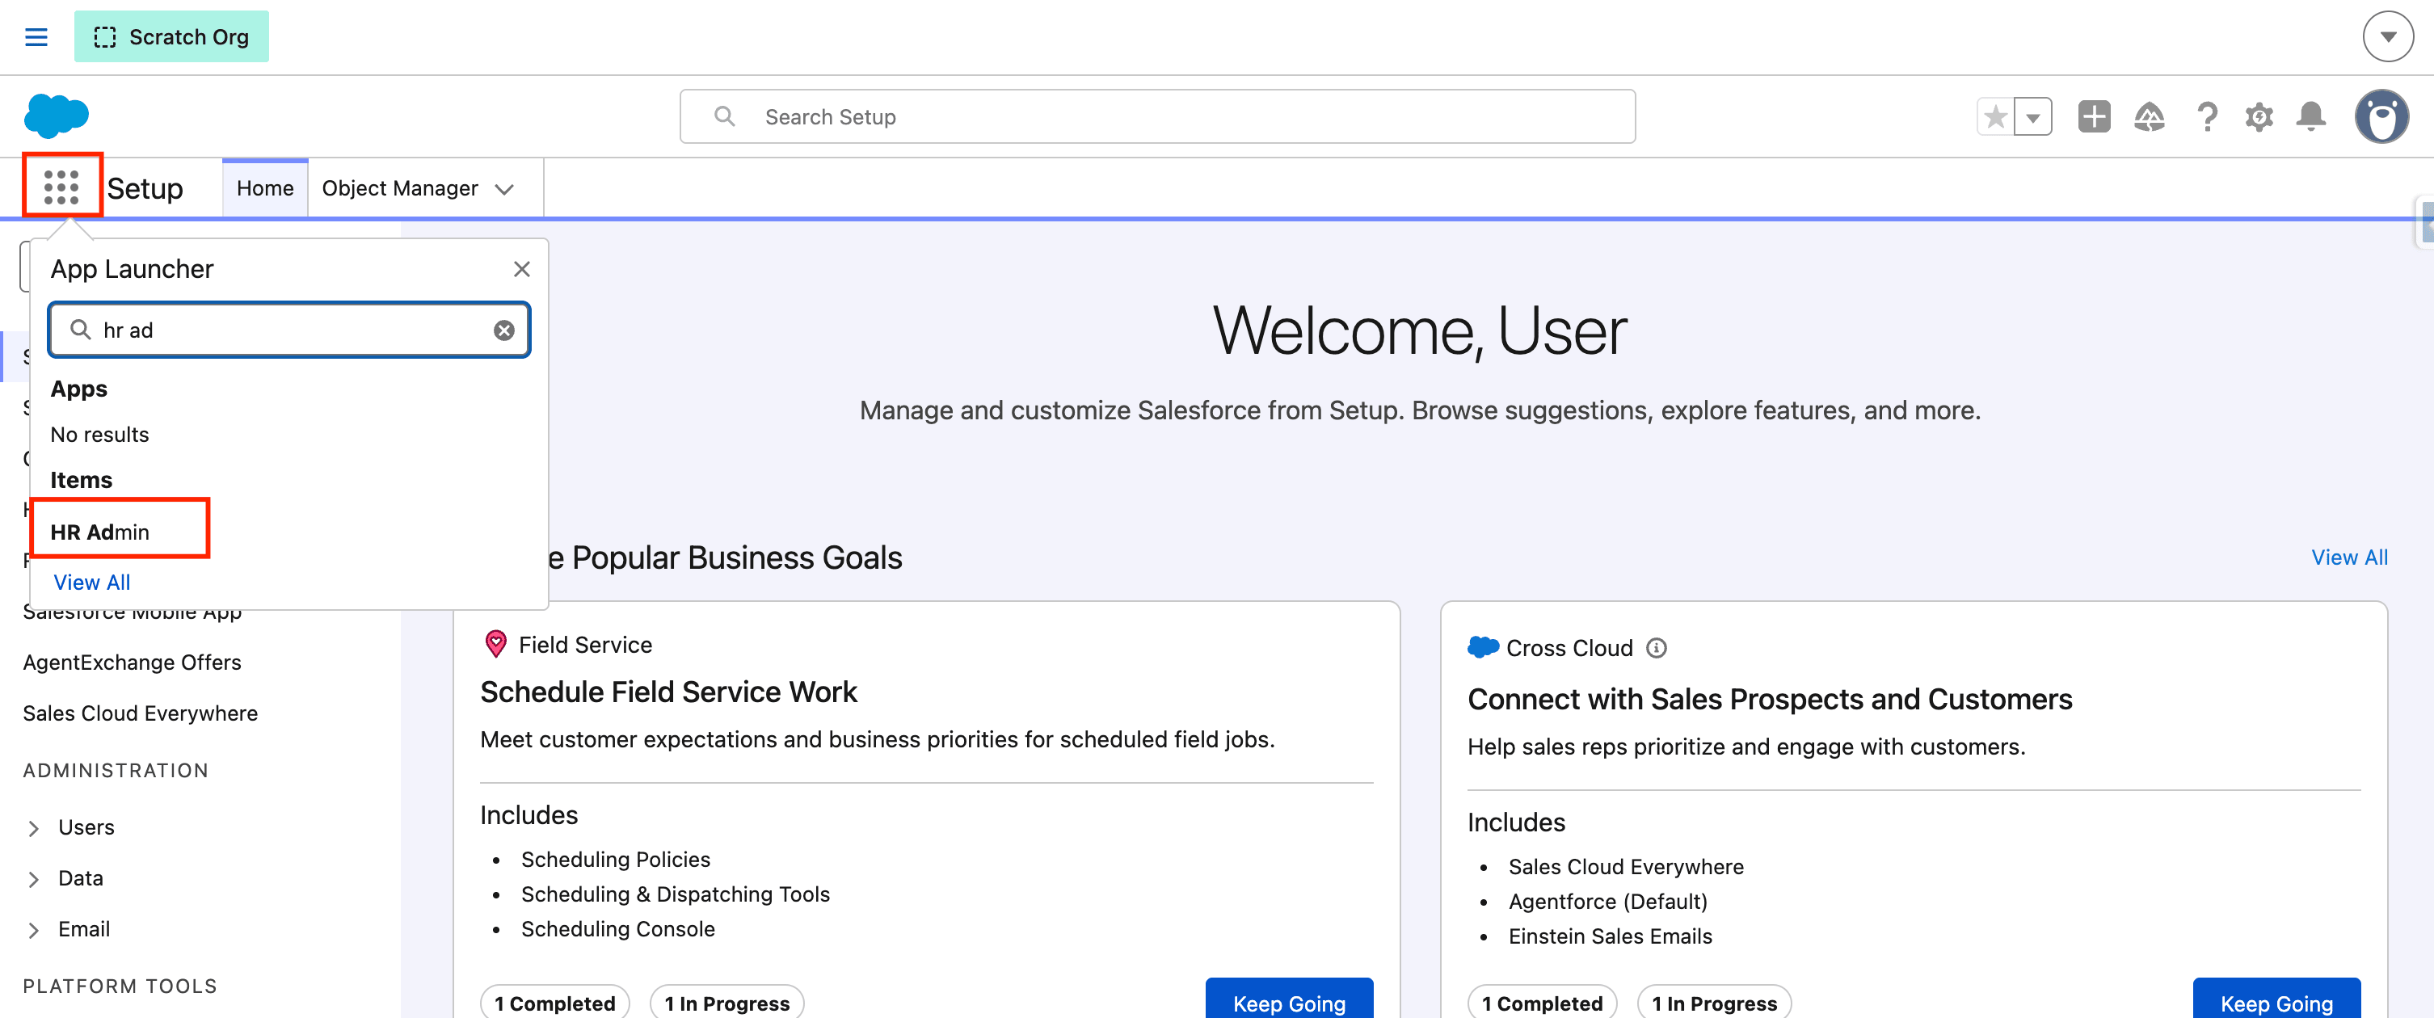Click the Data sidebar label
2434x1018 pixels.
(x=80, y=878)
